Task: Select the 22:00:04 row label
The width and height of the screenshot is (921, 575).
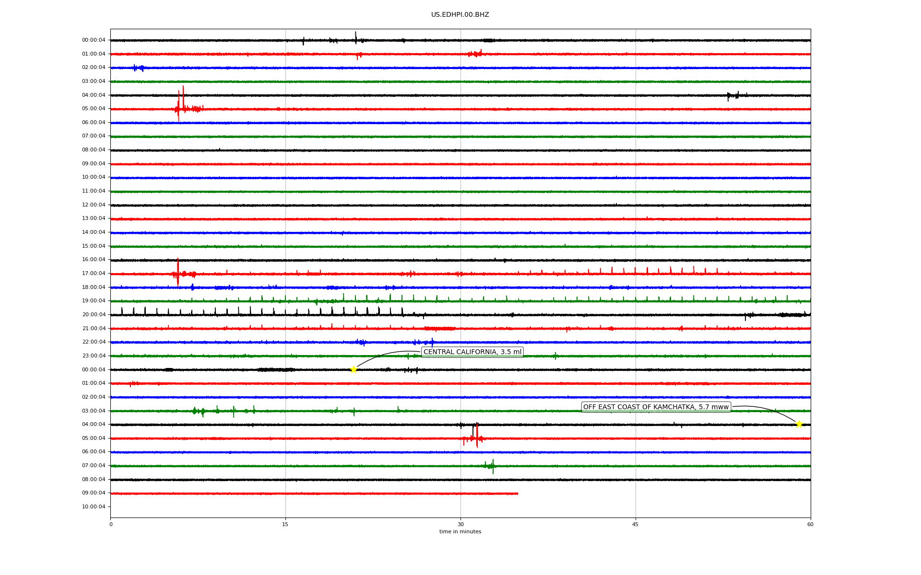Action: [94, 342]
